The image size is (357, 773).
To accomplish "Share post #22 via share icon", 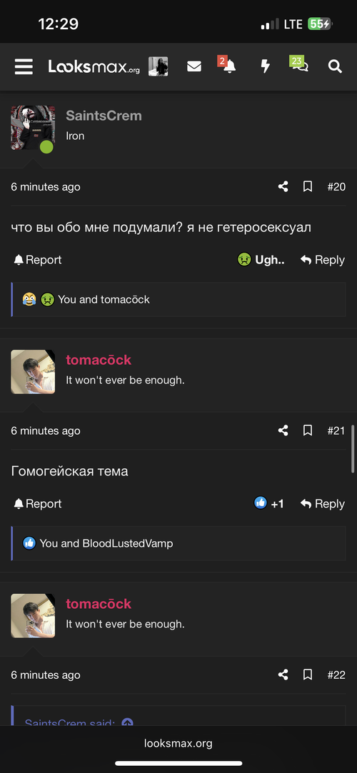I will 283,675.
